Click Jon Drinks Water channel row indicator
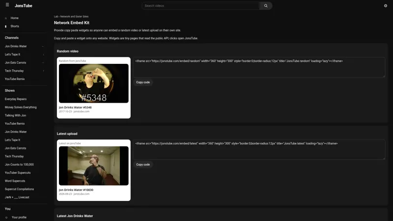 [43, 46]
